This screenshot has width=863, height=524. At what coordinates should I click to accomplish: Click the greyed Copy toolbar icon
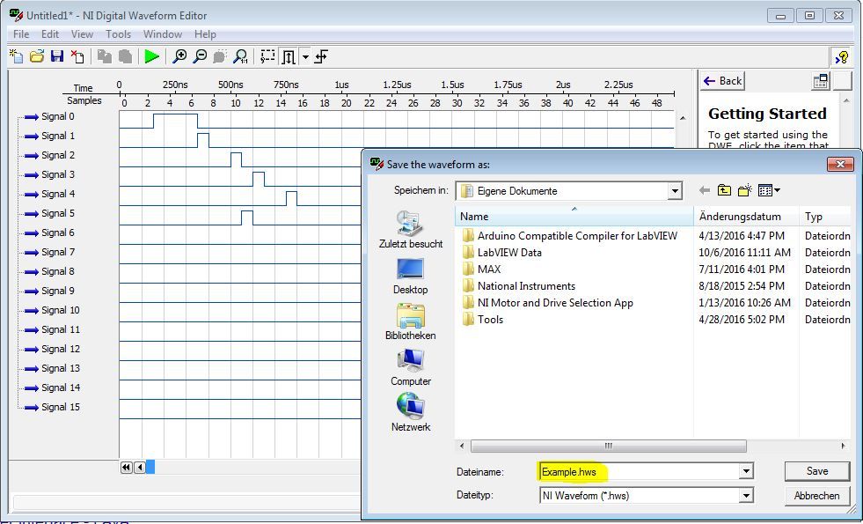tap(104, 56)
